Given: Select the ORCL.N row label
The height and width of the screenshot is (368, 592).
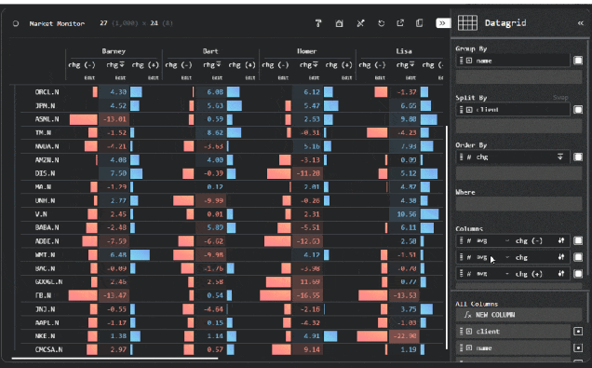Looking at the screenshot, I should click(47, 92).
